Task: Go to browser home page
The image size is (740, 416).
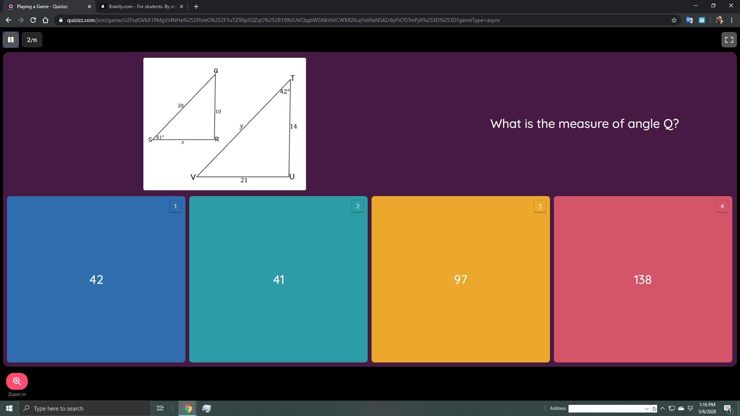Action: pyautogui.click(x=45, y=20)
